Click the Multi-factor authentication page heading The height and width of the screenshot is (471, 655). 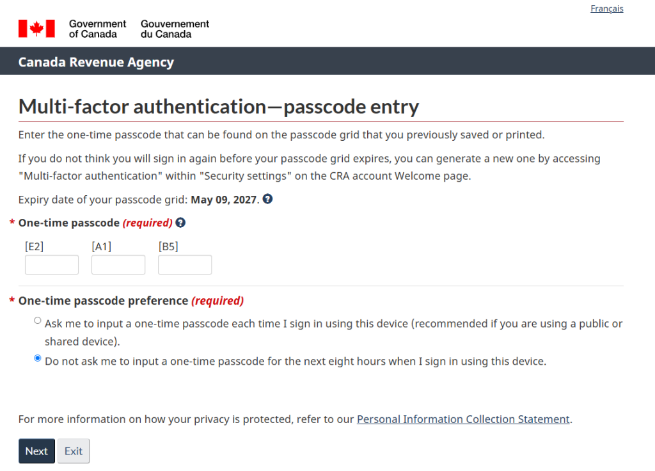tap(219, 106)
